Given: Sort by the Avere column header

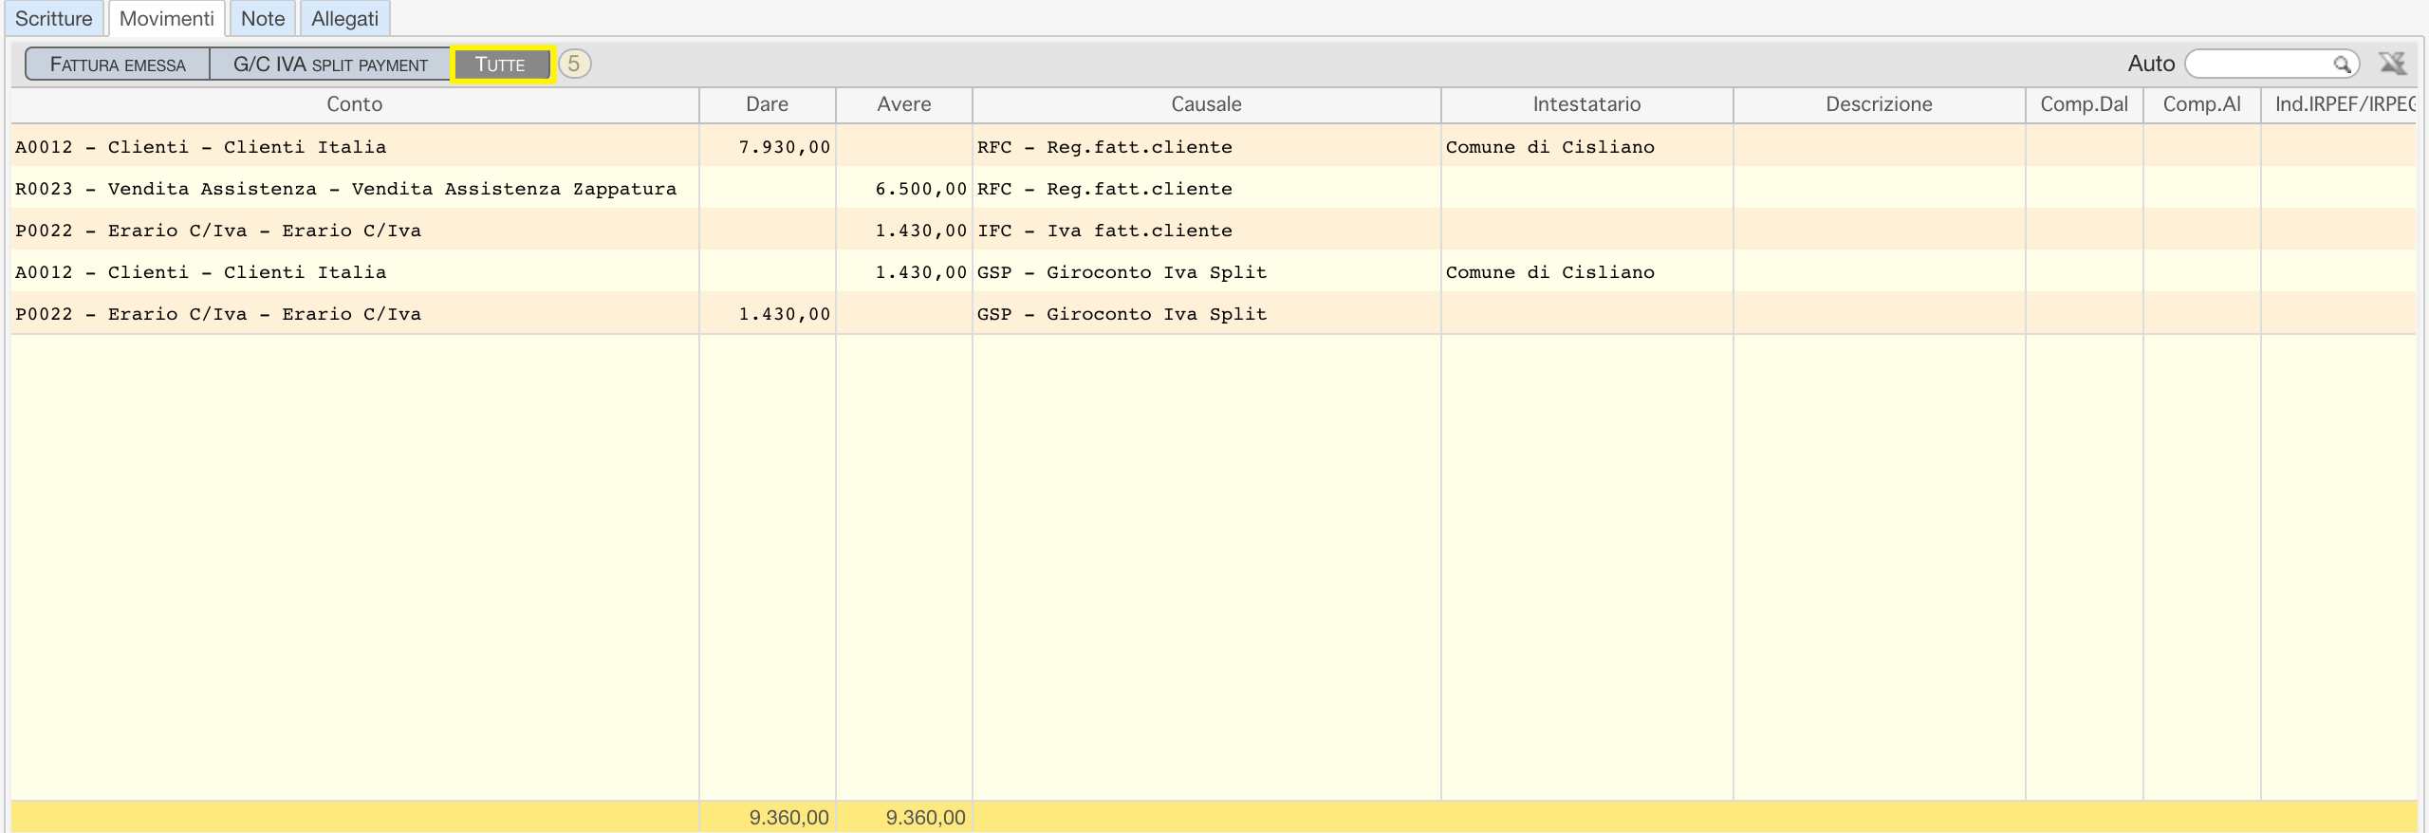Looking at the screenshot, I should 904,104.
